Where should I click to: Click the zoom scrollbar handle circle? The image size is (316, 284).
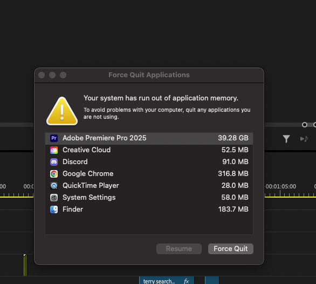[x=305, y=125]
